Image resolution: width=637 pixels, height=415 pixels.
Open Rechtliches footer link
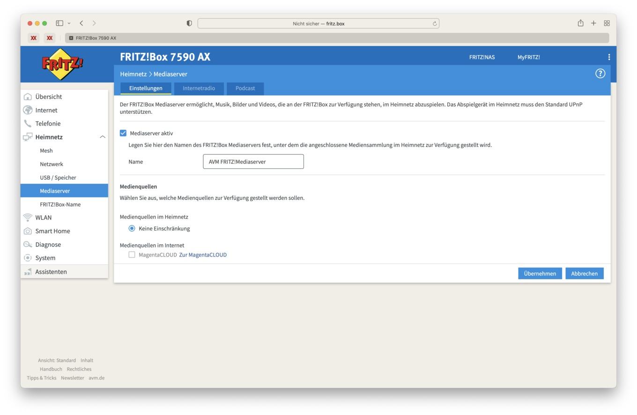coord(79,369)
